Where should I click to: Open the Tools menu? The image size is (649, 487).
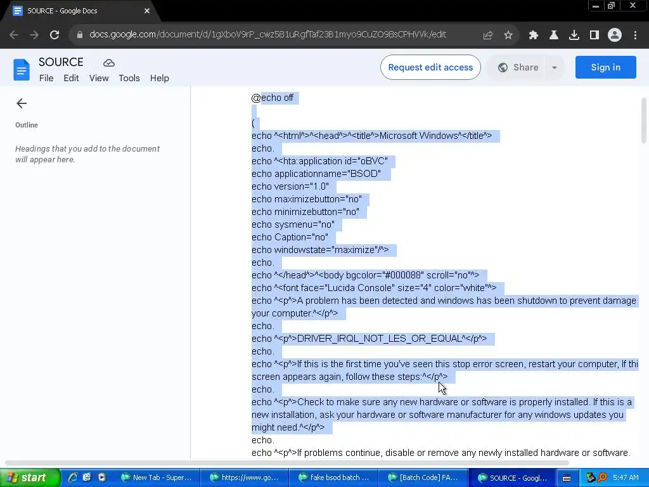coord(129,78)
